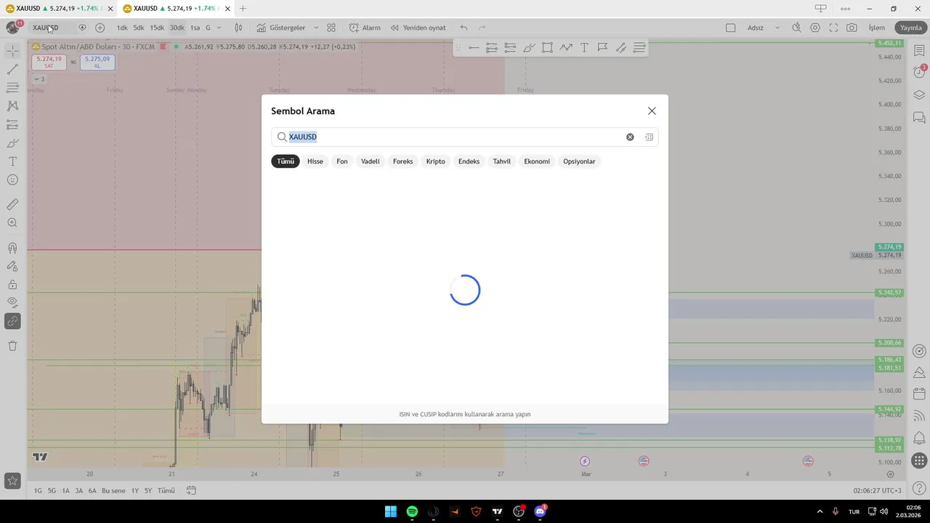Select the 1A date range
This screenshot has width=930, height=523.
(x=65, y=490)
